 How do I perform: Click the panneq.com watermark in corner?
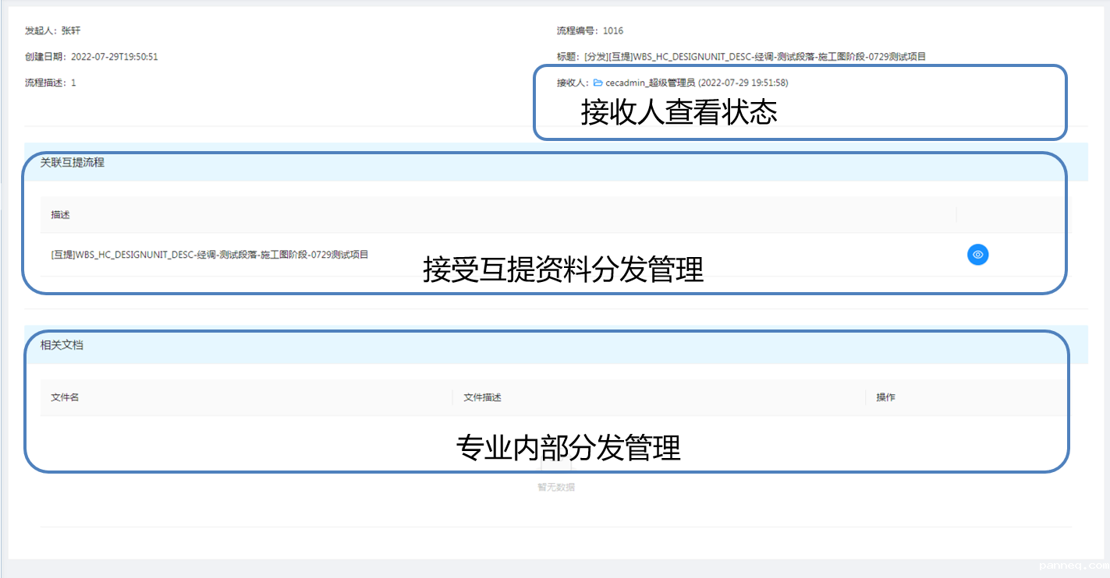[1073, 566]
